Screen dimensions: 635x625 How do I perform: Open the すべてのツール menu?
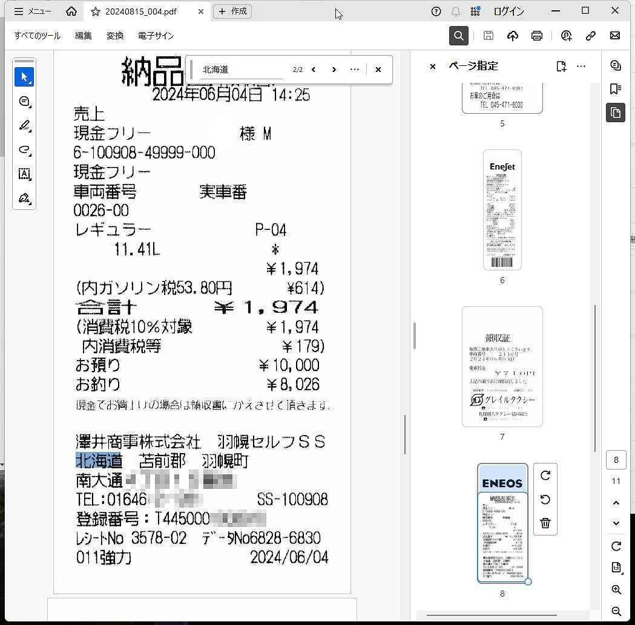(38, 36)
